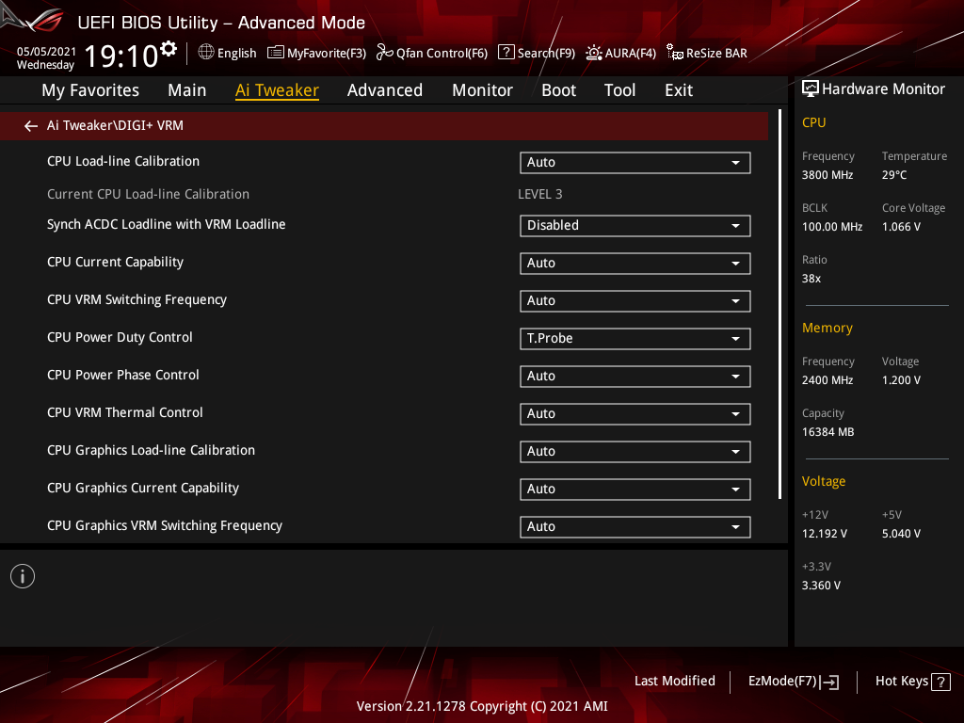This screenshot has width=964, height=723.
Task: Click the info circle icon
Action: 23,576
